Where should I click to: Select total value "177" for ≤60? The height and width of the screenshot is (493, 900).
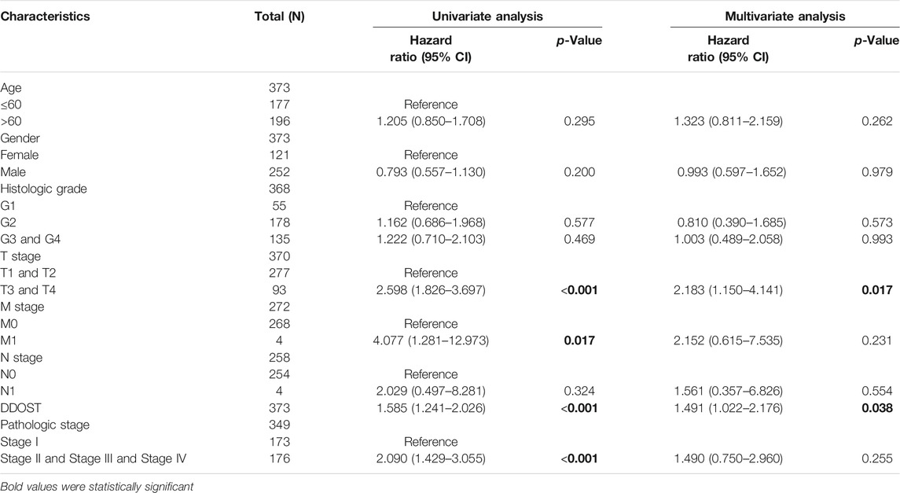[280, 105]
